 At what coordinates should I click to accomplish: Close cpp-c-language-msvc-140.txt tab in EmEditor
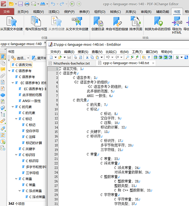tap(153, 63)
